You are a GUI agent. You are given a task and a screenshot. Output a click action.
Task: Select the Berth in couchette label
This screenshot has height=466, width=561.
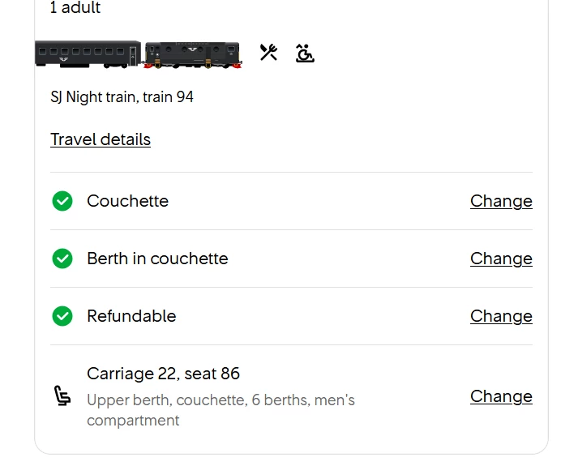157,259
